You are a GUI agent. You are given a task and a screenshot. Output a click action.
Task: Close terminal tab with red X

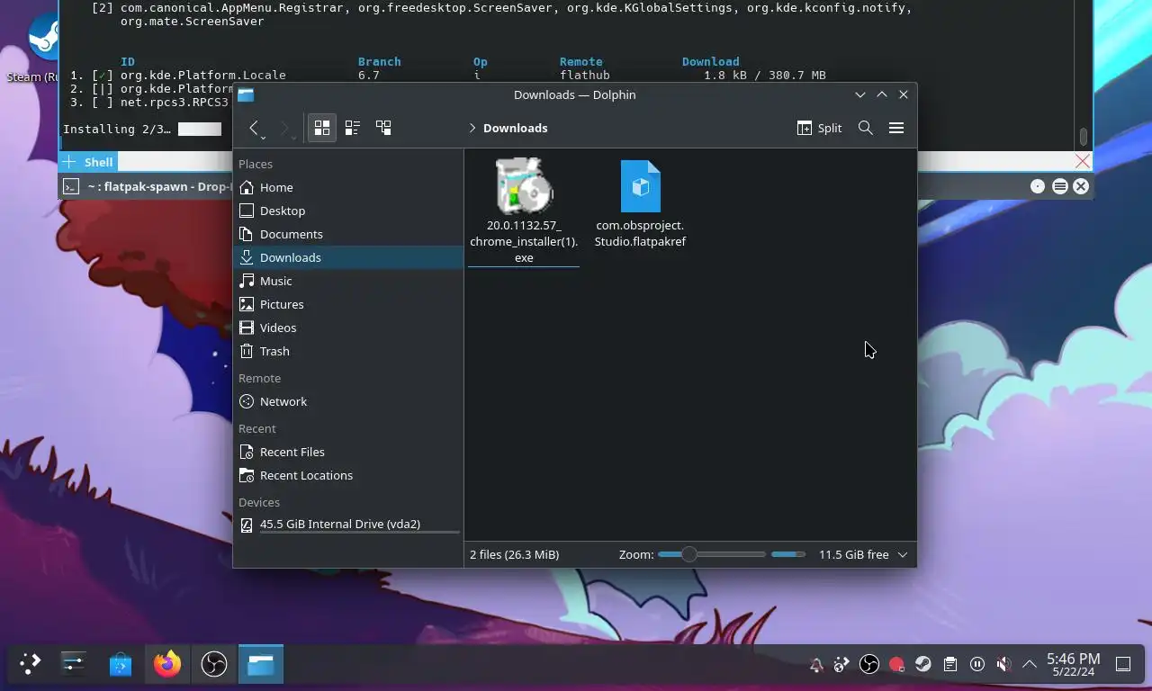1083,161
